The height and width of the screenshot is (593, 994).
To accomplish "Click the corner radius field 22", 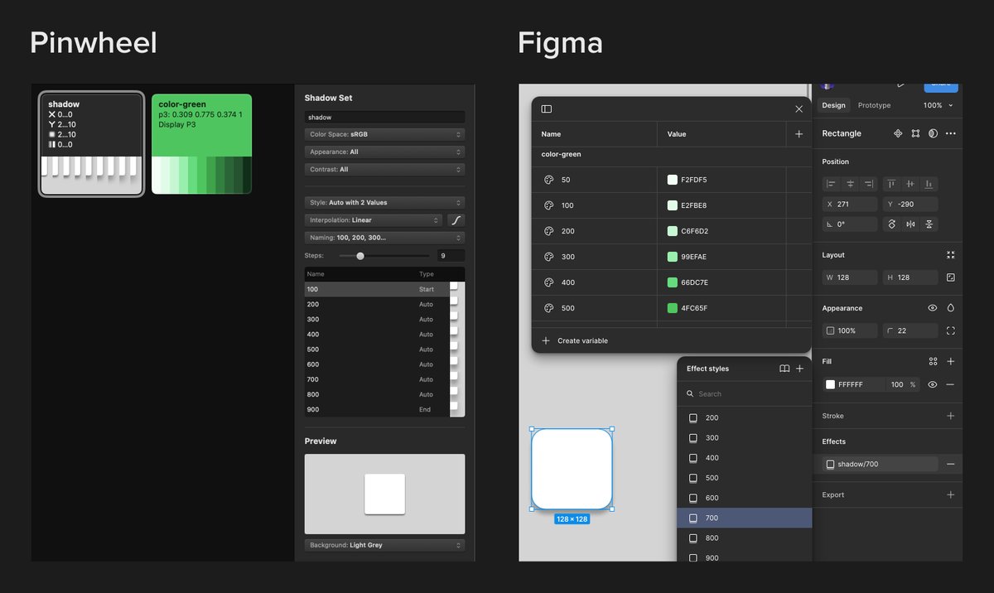I will point(910,330).
